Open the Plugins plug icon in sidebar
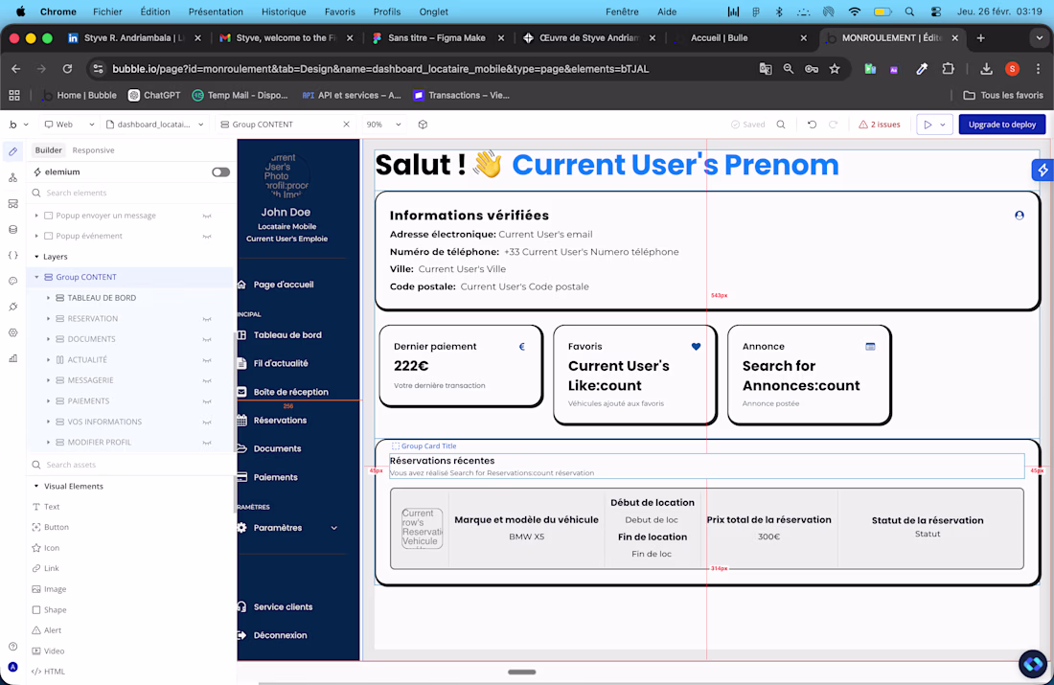The height and width of the screenshot is (685, 1054). coord(12,307)
